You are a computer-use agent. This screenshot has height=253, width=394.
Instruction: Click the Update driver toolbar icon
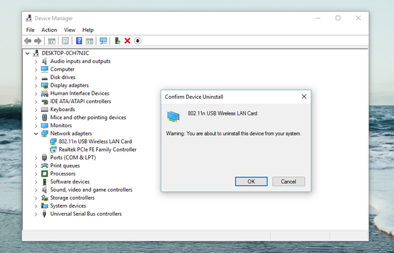[x=117, y=41]
